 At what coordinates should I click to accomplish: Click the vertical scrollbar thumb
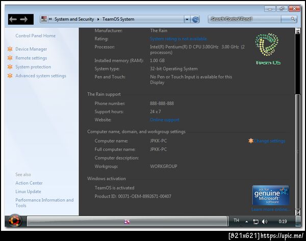point(297,152)
